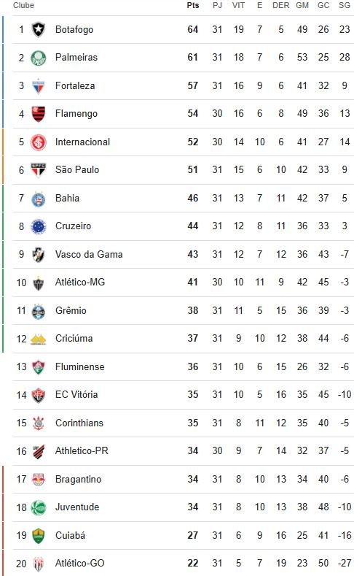Click the Bragantino club crest
Screen dimensions: 354x576
[38, 480]
